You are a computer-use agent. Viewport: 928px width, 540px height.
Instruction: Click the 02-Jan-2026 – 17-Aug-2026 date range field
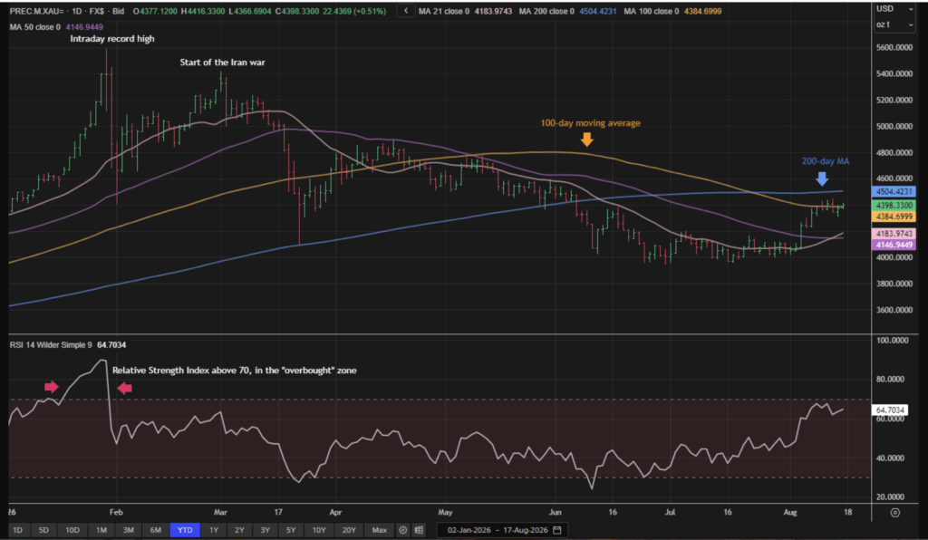pyautogui.click(x=503, y=530)
